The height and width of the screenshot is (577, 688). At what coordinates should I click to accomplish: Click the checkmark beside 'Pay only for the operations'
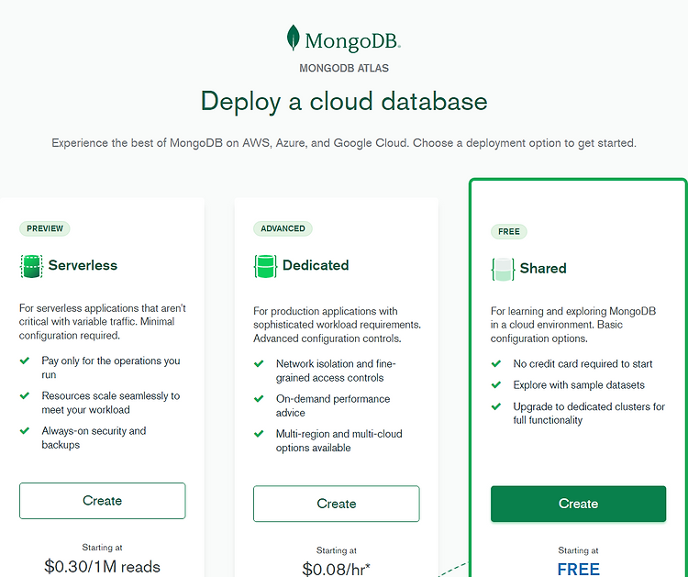click(25, 361)
